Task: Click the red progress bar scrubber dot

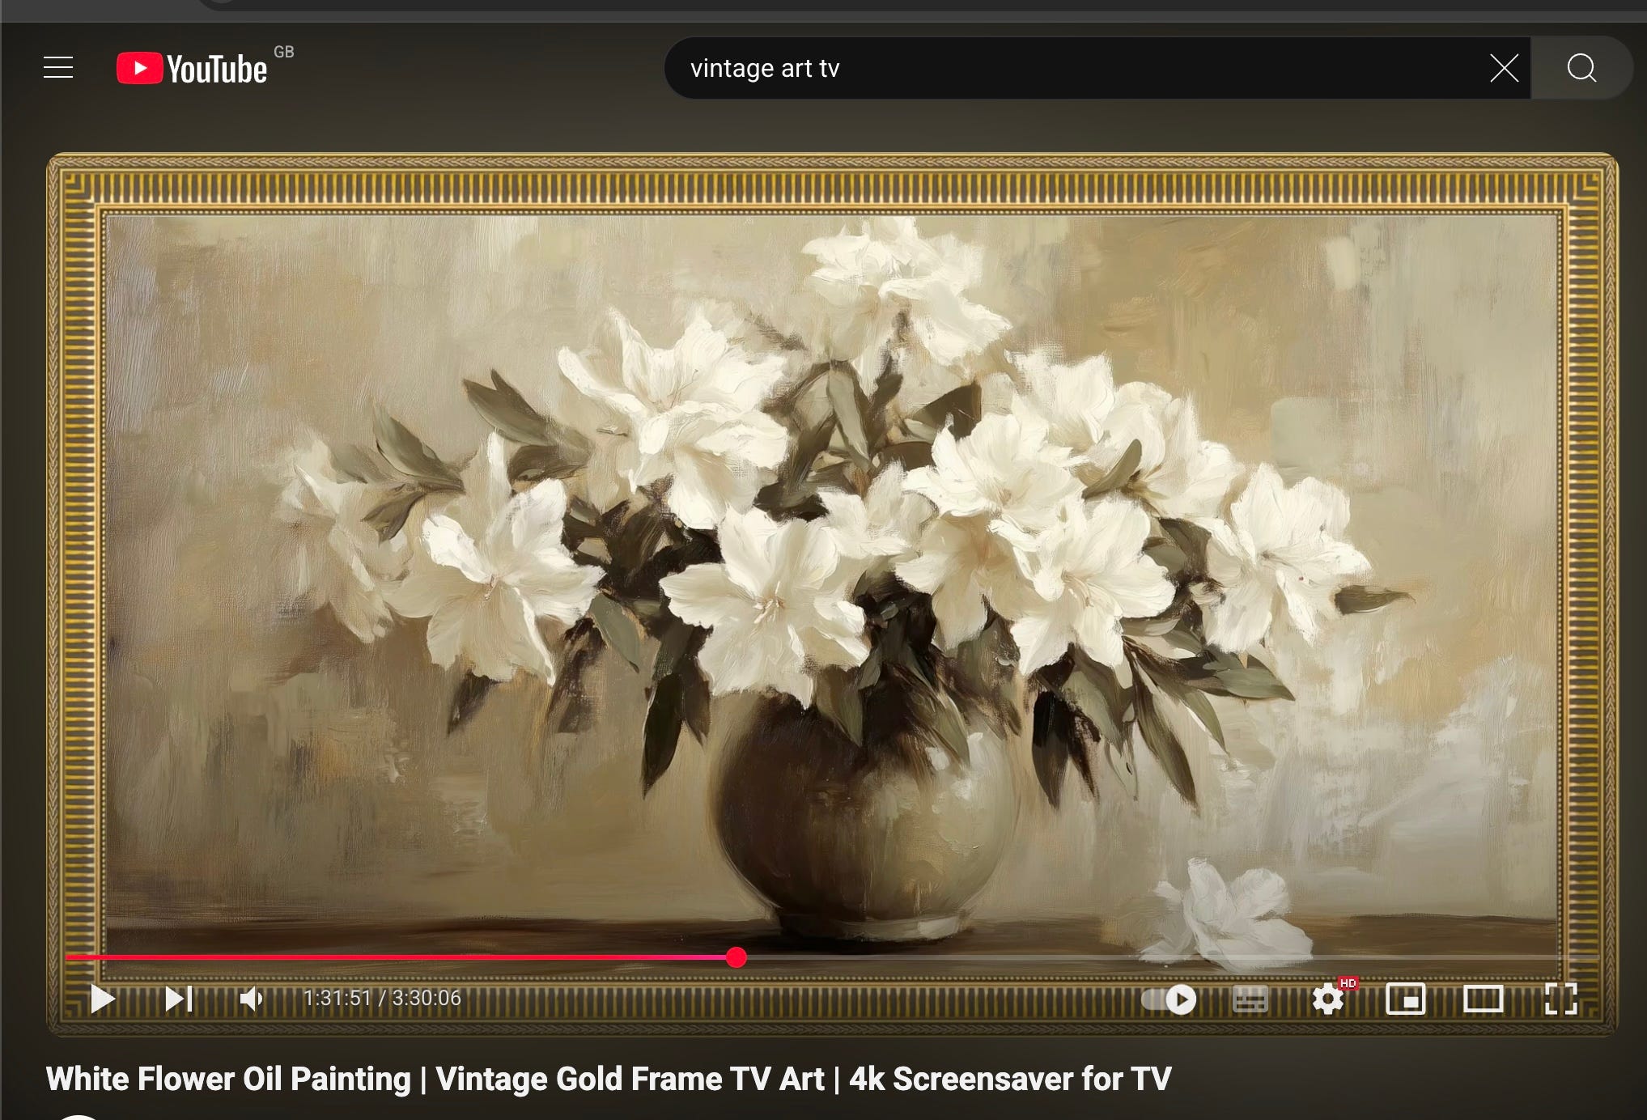Action: click(736, 958)
